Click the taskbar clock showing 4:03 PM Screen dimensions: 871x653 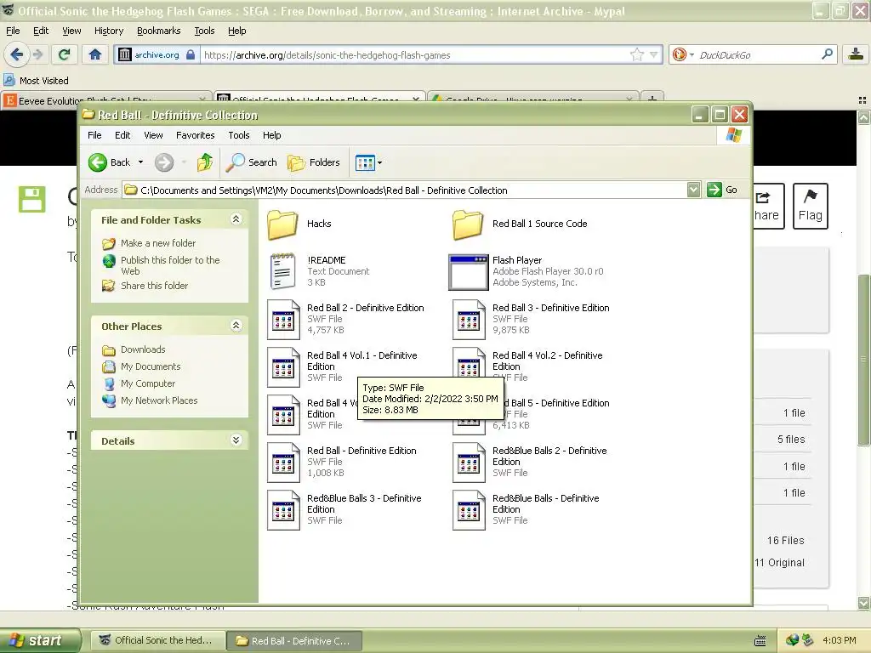tap(839, 640)
